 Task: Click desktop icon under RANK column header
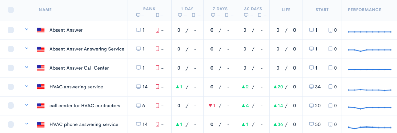(138, 15)
